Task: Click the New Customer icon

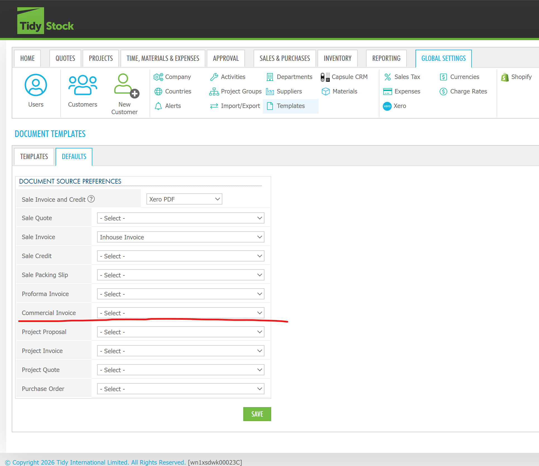Action: pos(126,86)
